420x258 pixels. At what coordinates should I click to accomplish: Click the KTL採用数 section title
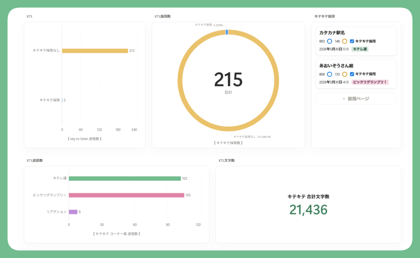[x=163, y=16]
